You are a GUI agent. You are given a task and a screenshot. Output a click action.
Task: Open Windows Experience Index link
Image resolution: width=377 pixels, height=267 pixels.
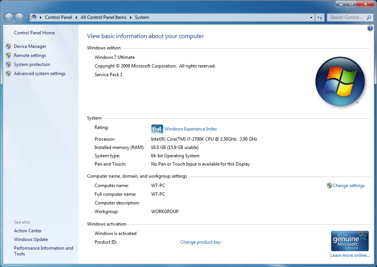click(x=191, y=129)
